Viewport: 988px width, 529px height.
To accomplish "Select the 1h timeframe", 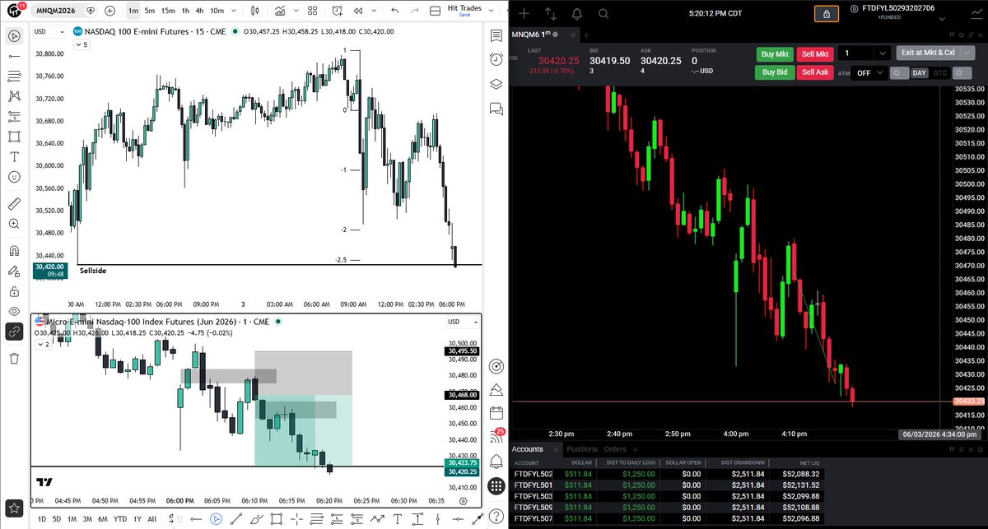I will [185, 11].
